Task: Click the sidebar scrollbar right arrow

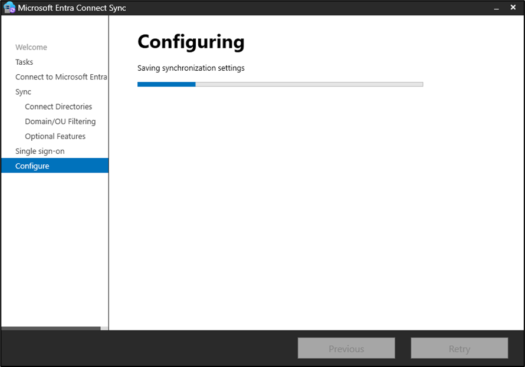Action: pos(104,328)
